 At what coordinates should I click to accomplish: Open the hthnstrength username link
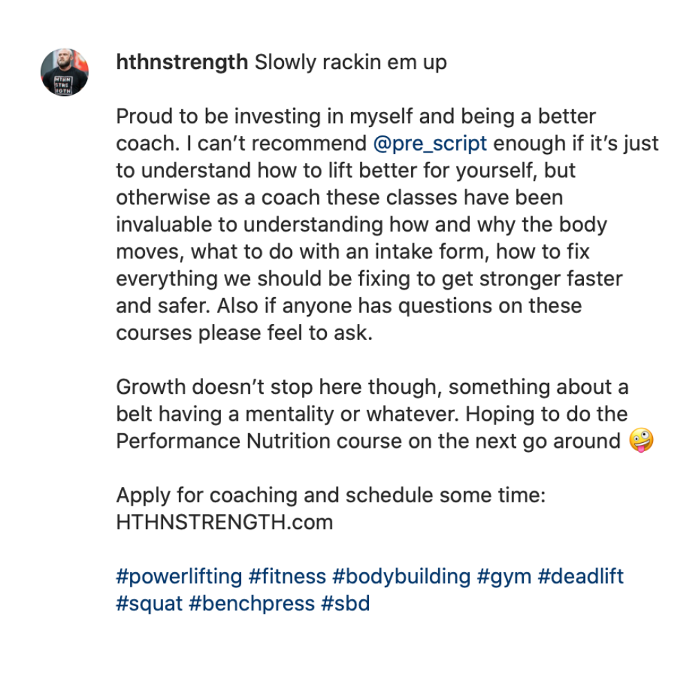pos(182,63)
